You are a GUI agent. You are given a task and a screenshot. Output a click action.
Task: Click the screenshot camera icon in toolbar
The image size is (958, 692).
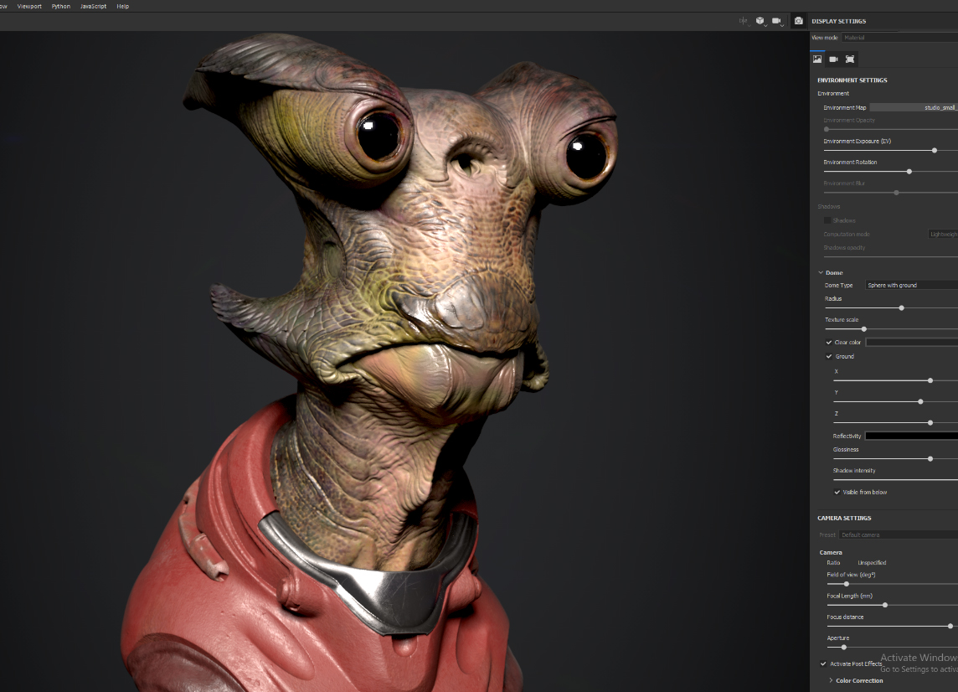(x=798, y=21)
